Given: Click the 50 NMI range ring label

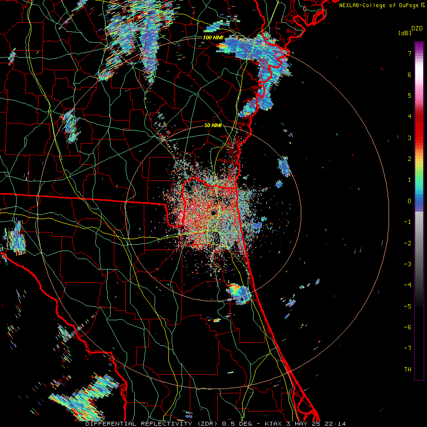Looking at the screenshot, I should pos(213,125).
